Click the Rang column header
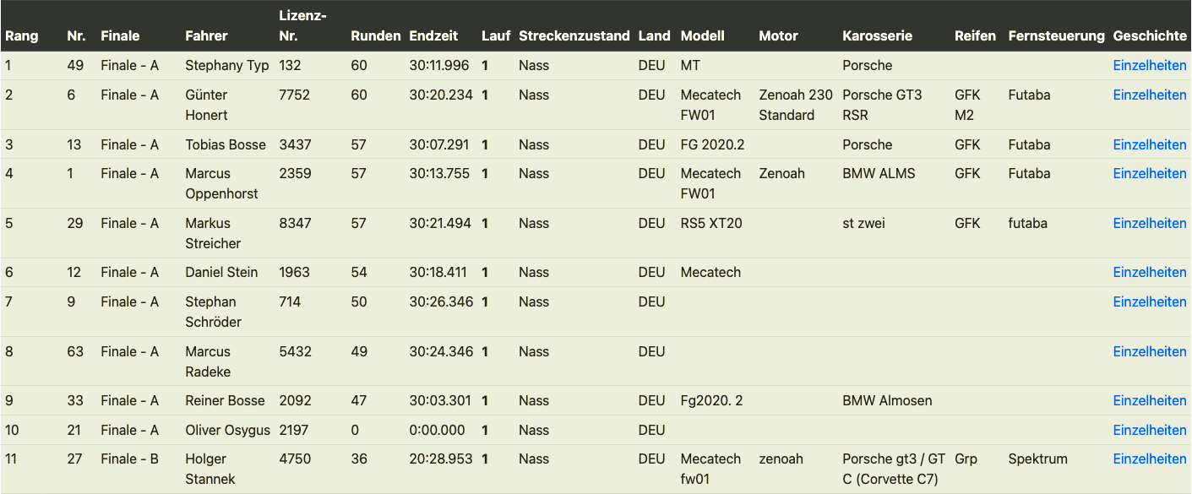The image size is (1192, 494). [22, 35]
